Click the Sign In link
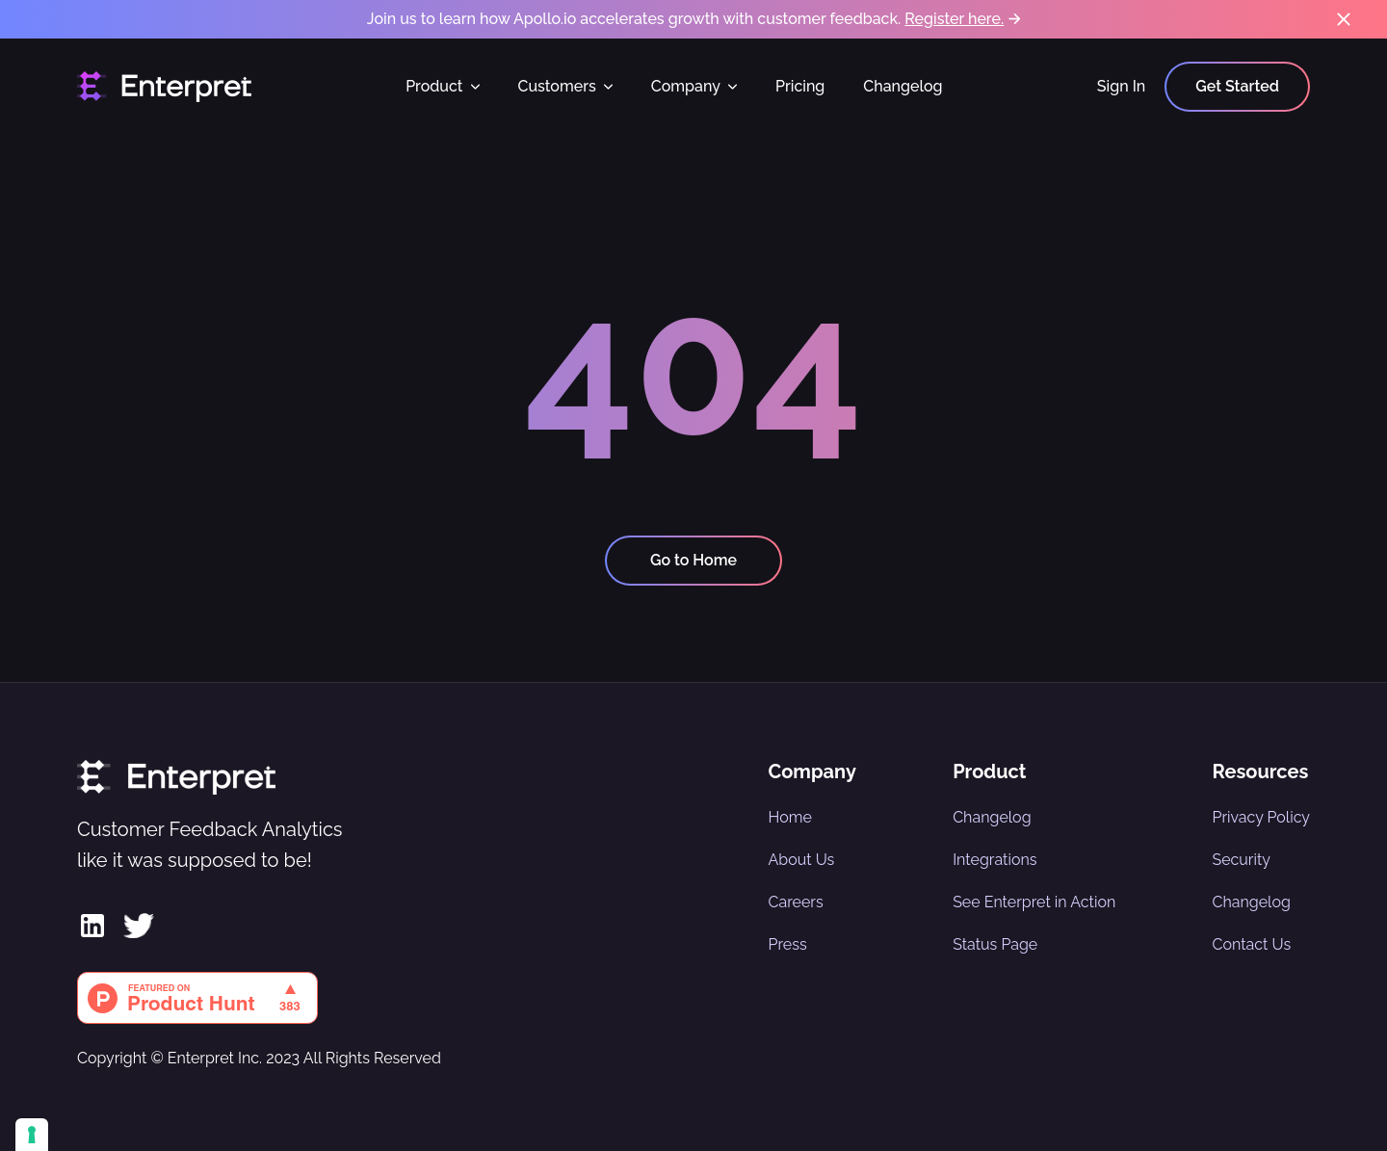This screenshot has height=1151, width=1387. pos(1120,87)
